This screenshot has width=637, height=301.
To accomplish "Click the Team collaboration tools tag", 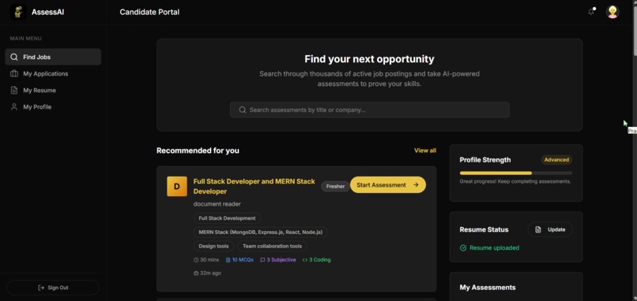I will tap(272, 246).
